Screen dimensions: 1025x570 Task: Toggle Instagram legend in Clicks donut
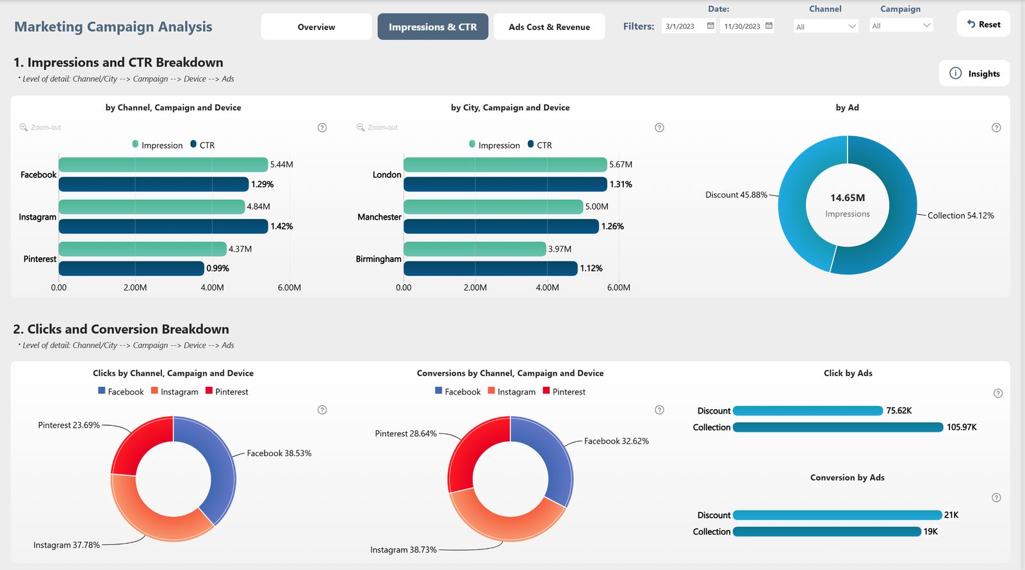click(x=175, y=391)
